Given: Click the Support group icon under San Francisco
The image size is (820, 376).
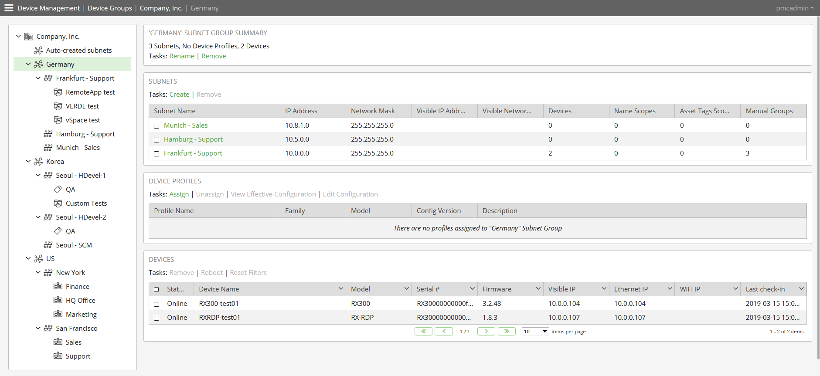Looking at the screenshot, I should pos(58,356).
